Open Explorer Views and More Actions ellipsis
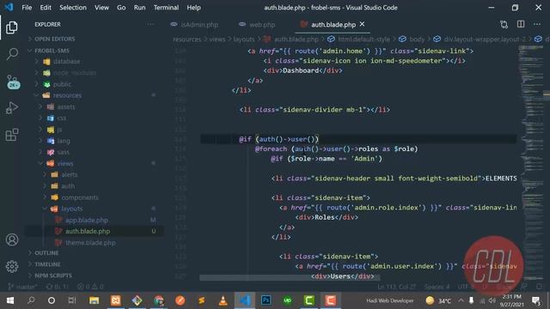 (150, 24)
